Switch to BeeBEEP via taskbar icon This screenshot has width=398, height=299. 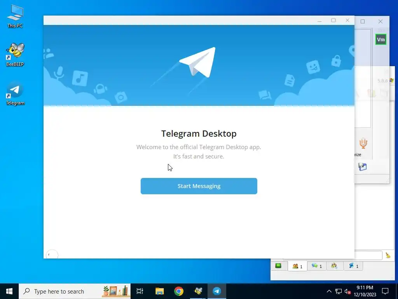198,291
